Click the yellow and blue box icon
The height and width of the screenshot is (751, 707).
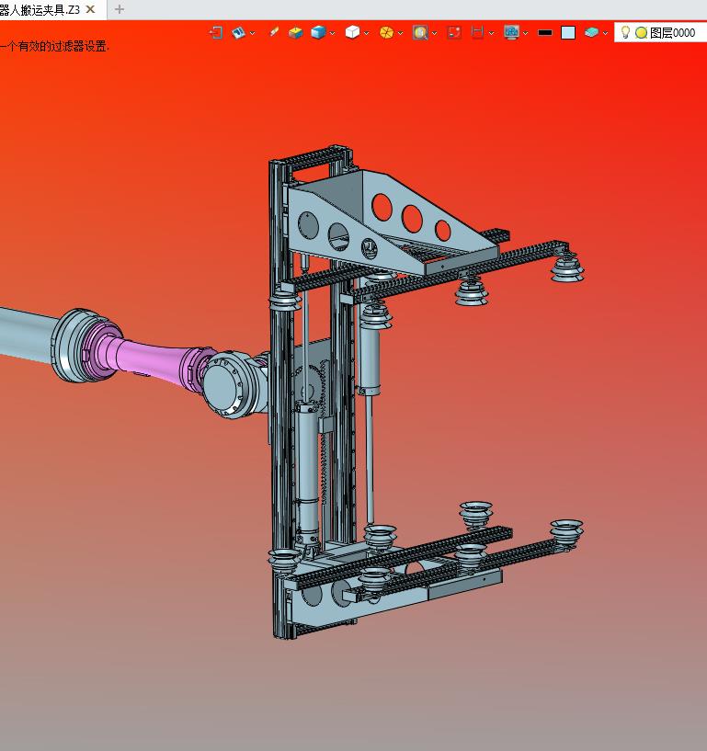click(295, 32)
